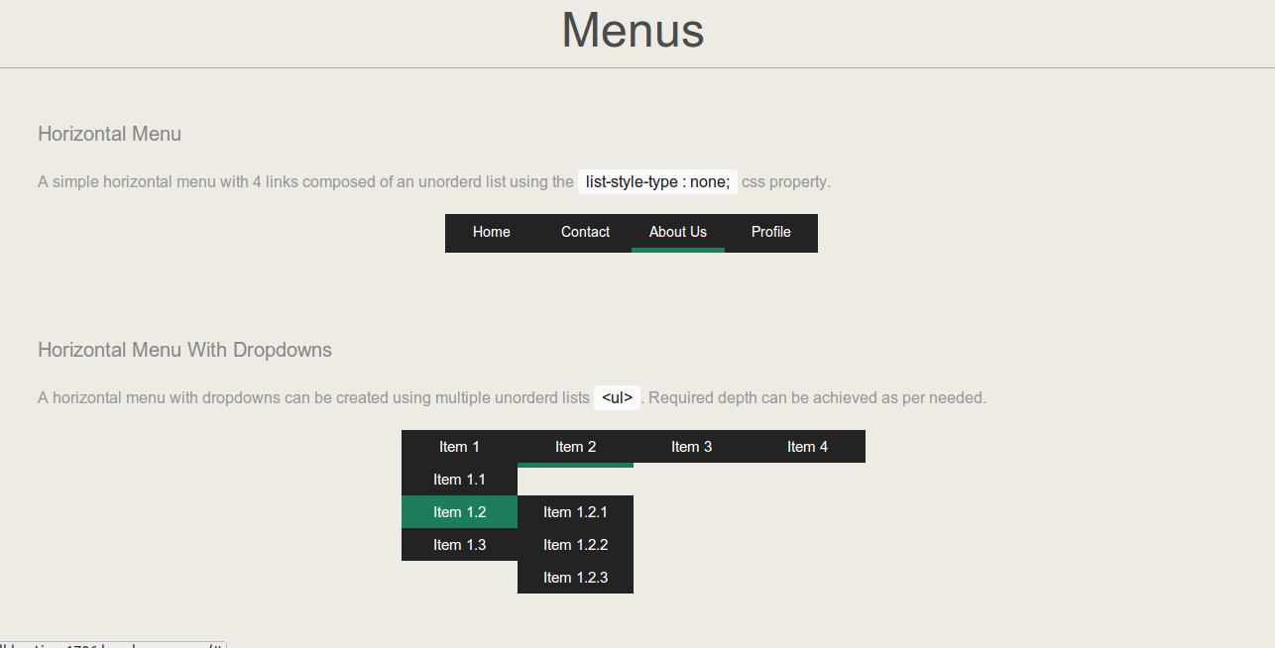This screenshot has width=1275, height=648.
Task: Select Item 1.2.1 from the nested submenu
Action: (x=575, y=512)
